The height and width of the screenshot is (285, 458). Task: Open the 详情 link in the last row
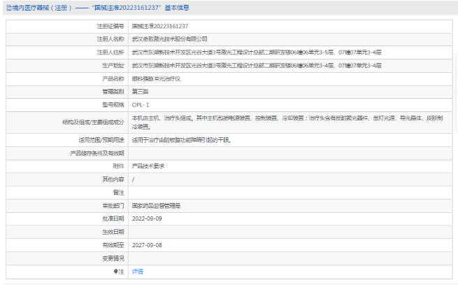137,271
